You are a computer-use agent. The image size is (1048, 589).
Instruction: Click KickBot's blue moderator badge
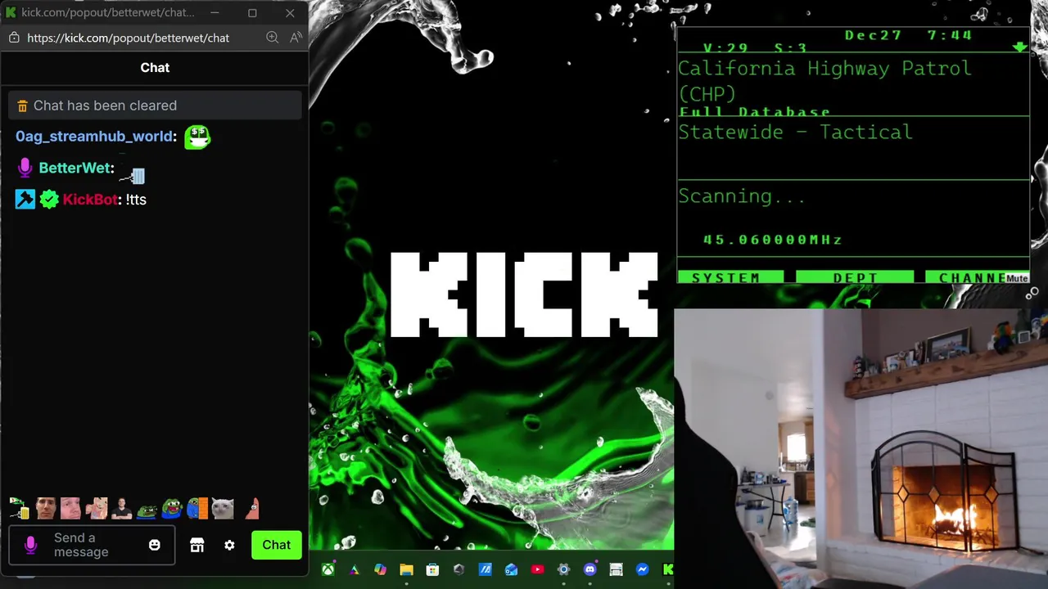click(25, 200)
